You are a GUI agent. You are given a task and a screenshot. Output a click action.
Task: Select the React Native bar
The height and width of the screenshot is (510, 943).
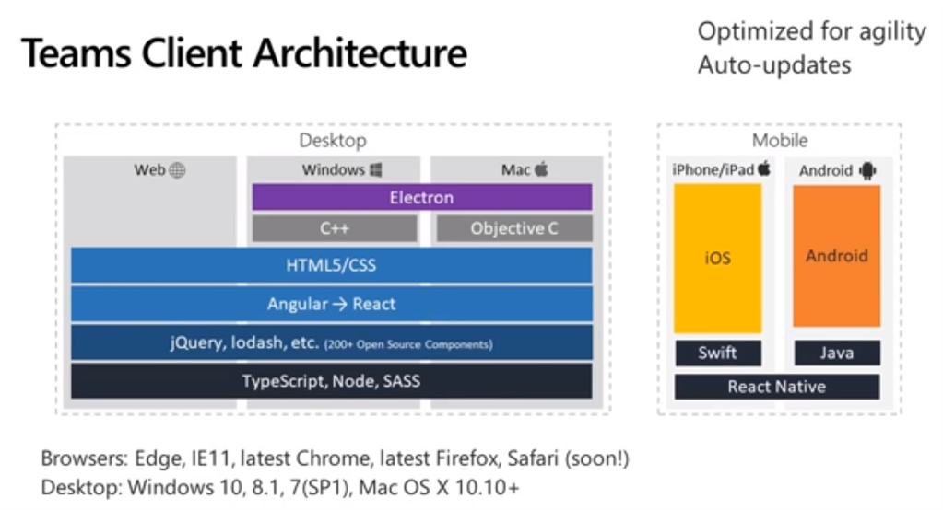click(776, 387)
